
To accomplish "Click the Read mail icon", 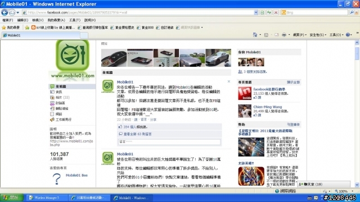I will [x=277, y=35].
